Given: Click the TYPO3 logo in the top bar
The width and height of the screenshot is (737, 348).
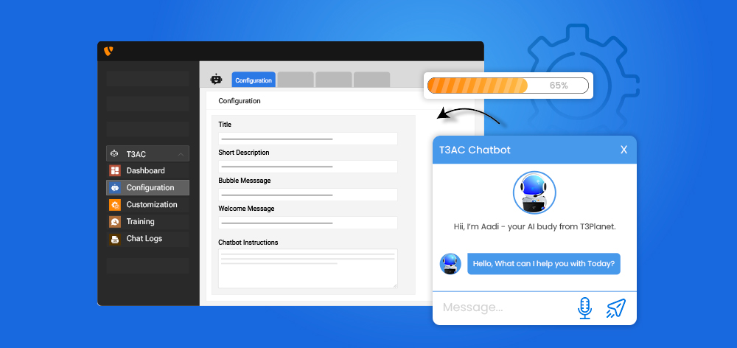Looking at the screenshot, I should coord(108,51).
